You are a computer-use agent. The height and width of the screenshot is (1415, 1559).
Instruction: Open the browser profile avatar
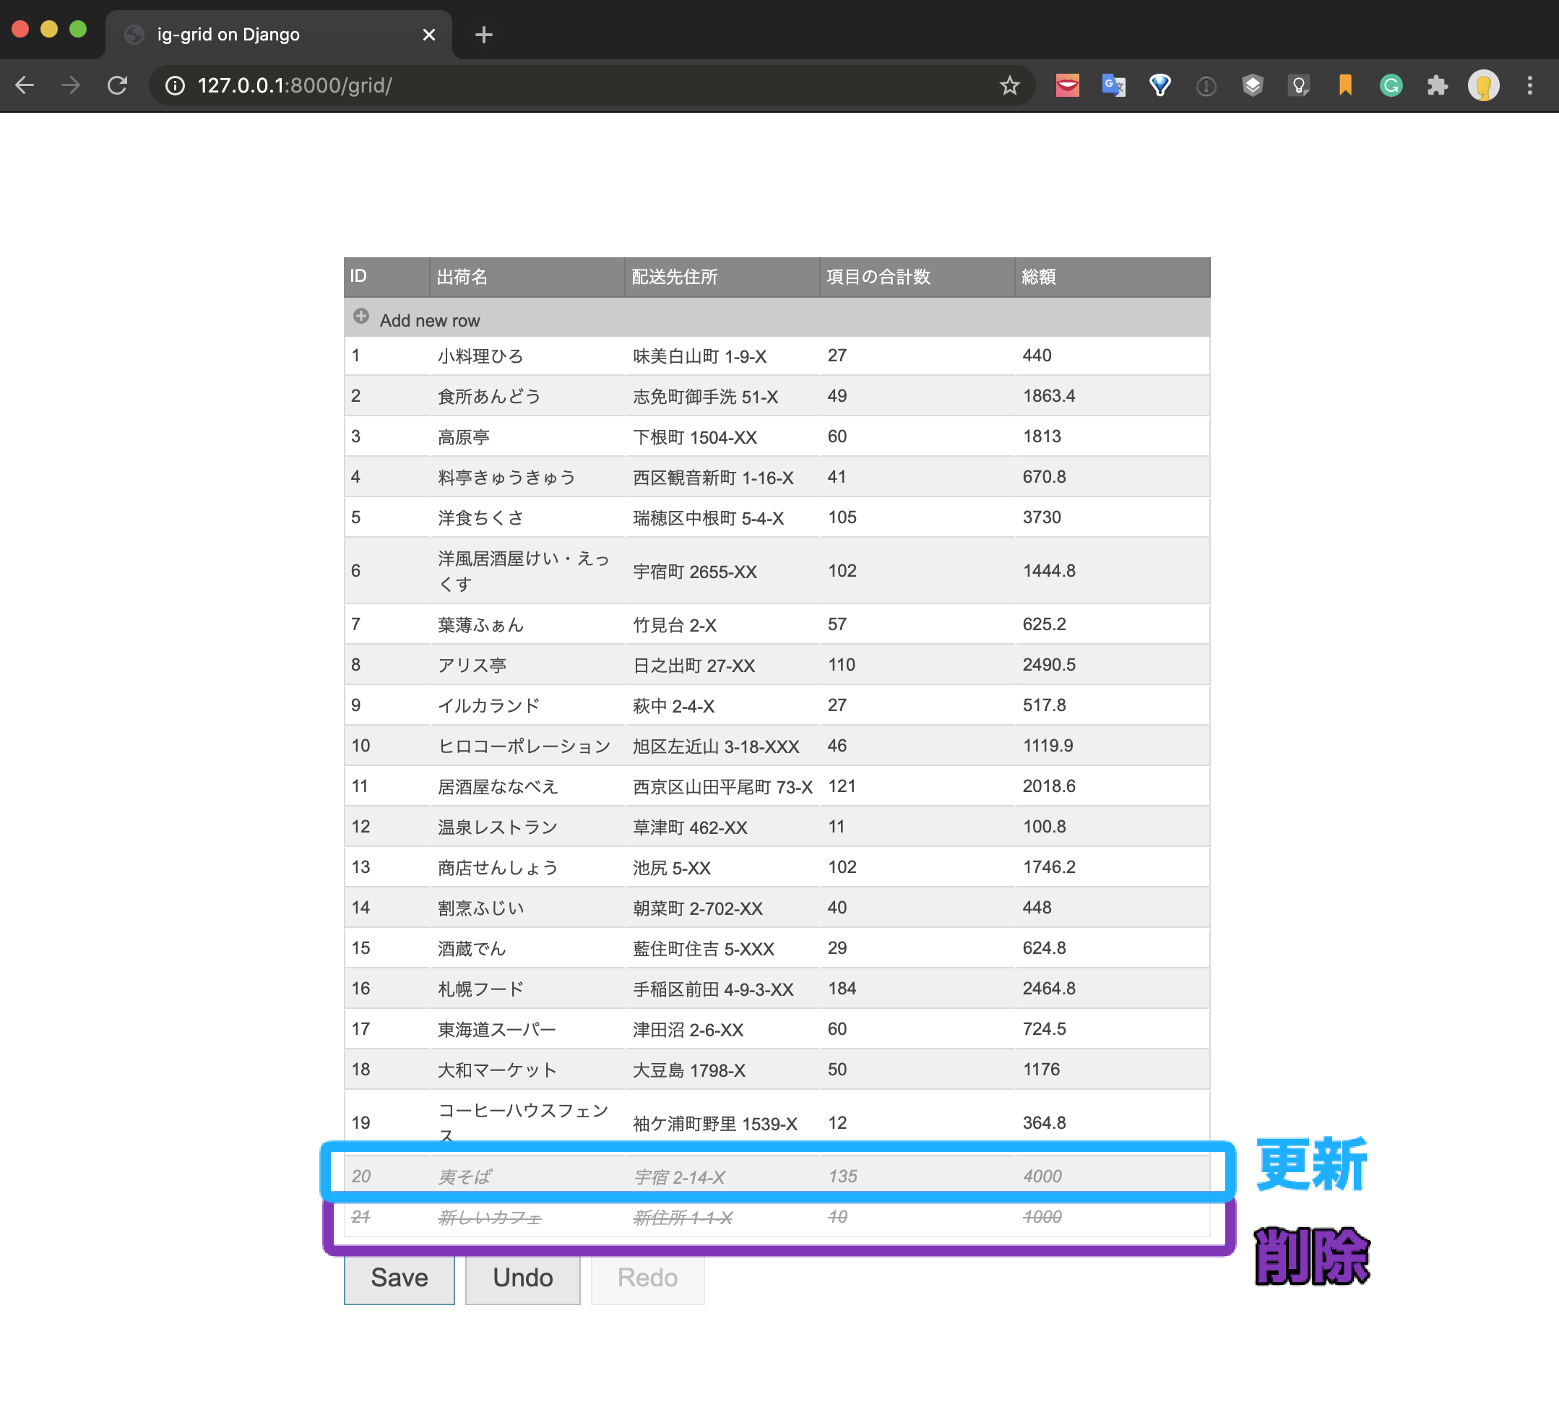point(1484,86)
